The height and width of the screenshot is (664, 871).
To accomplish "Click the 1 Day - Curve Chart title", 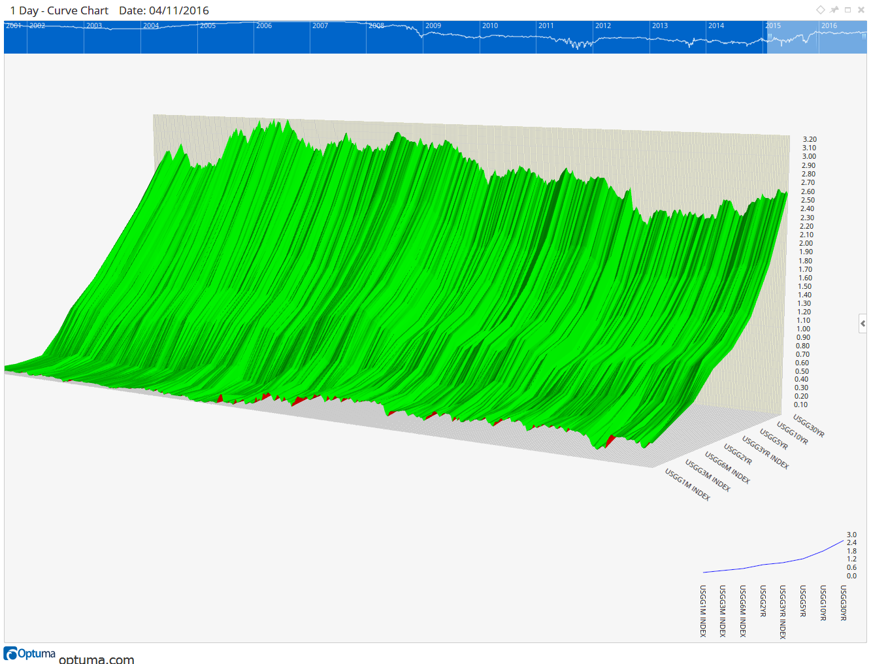I will pyautogui.click(x=59, y=10).
